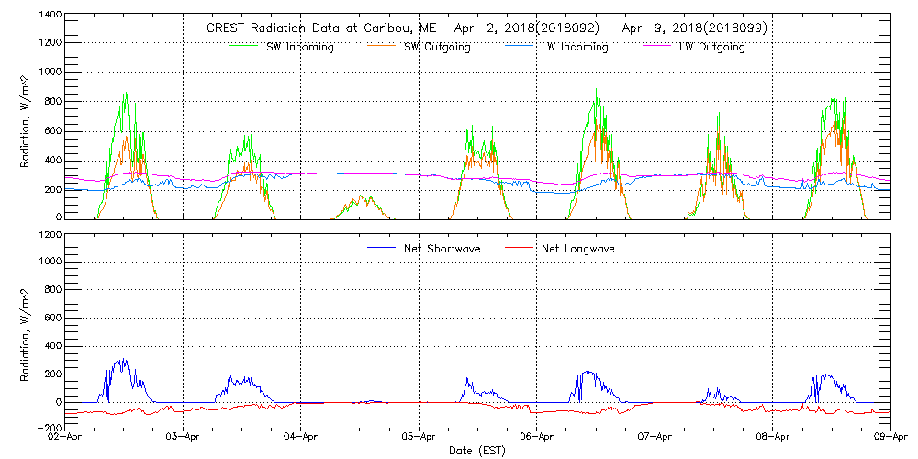The image size is (918, 459).
Task: Select the 1400 y-axis tick value
Action: point(48,16)
